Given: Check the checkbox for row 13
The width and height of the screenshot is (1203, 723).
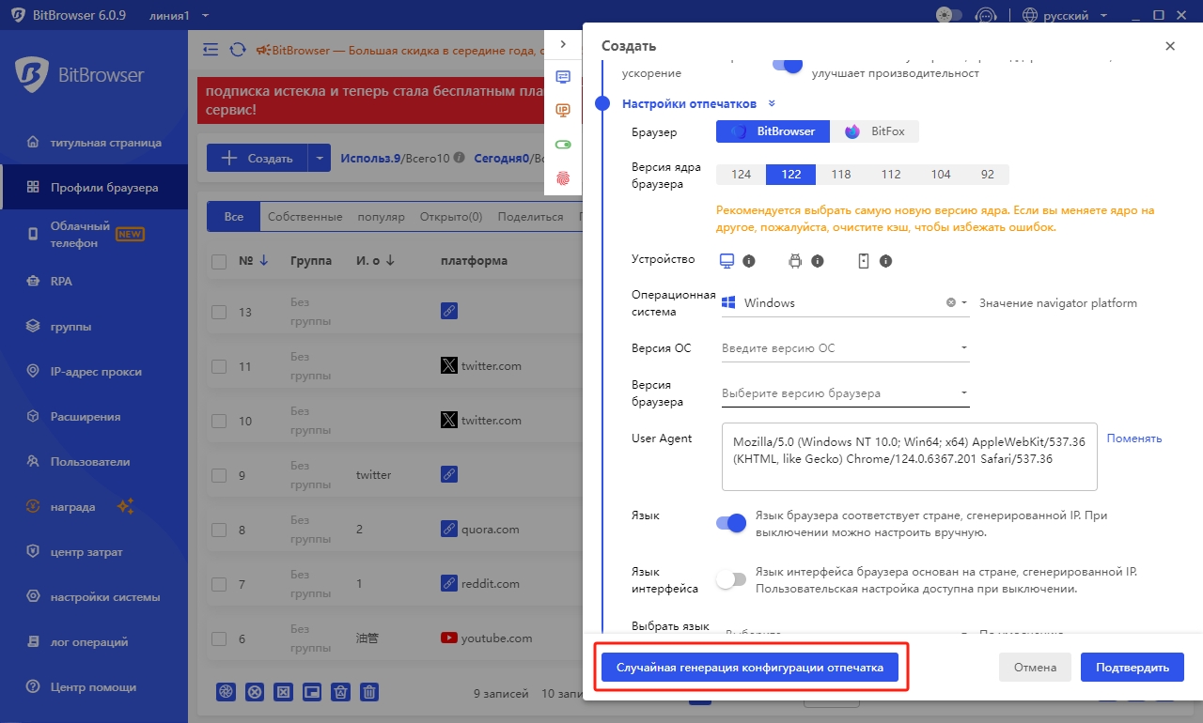Looking at the screenshot, I should [219, 312].
